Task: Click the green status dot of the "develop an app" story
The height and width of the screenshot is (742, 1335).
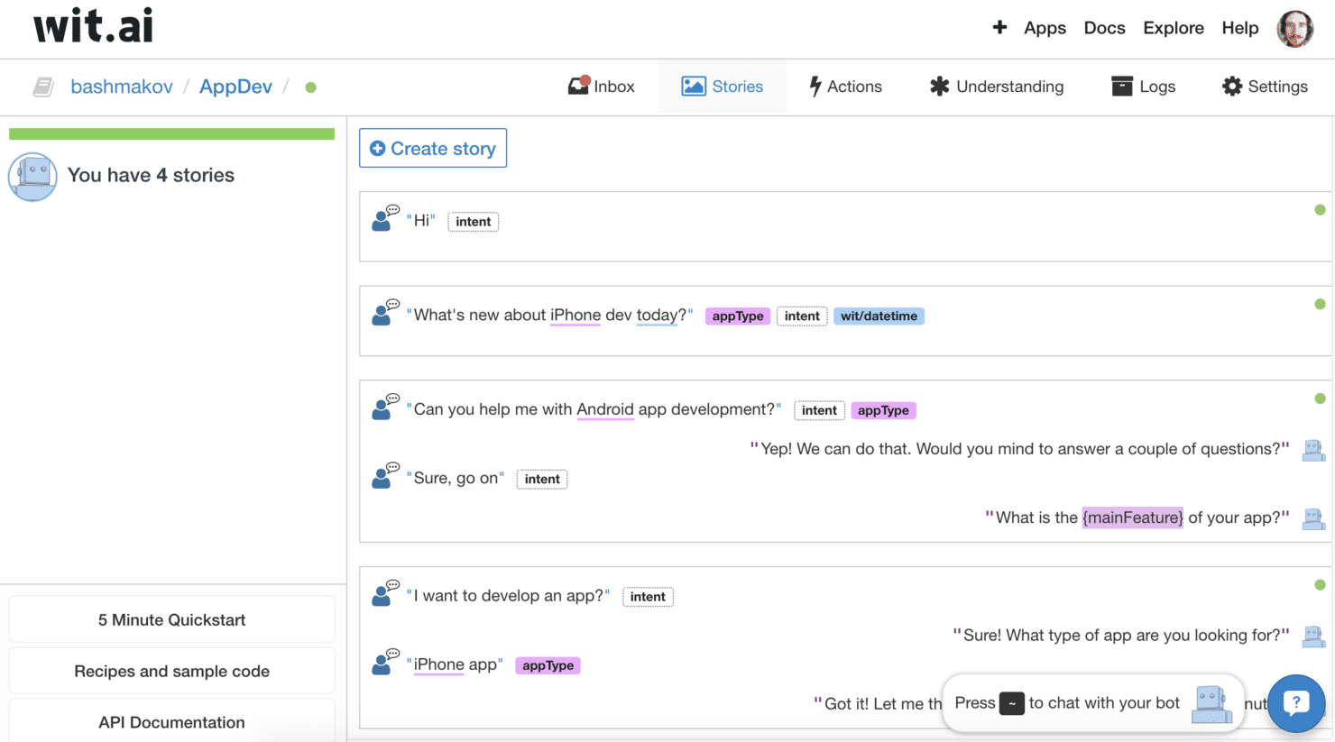Action: point(1320,585)
